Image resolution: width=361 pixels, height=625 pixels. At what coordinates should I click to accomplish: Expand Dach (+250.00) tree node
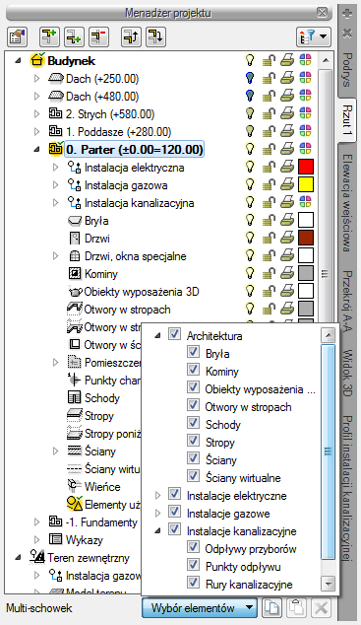(x=37, y=79)
